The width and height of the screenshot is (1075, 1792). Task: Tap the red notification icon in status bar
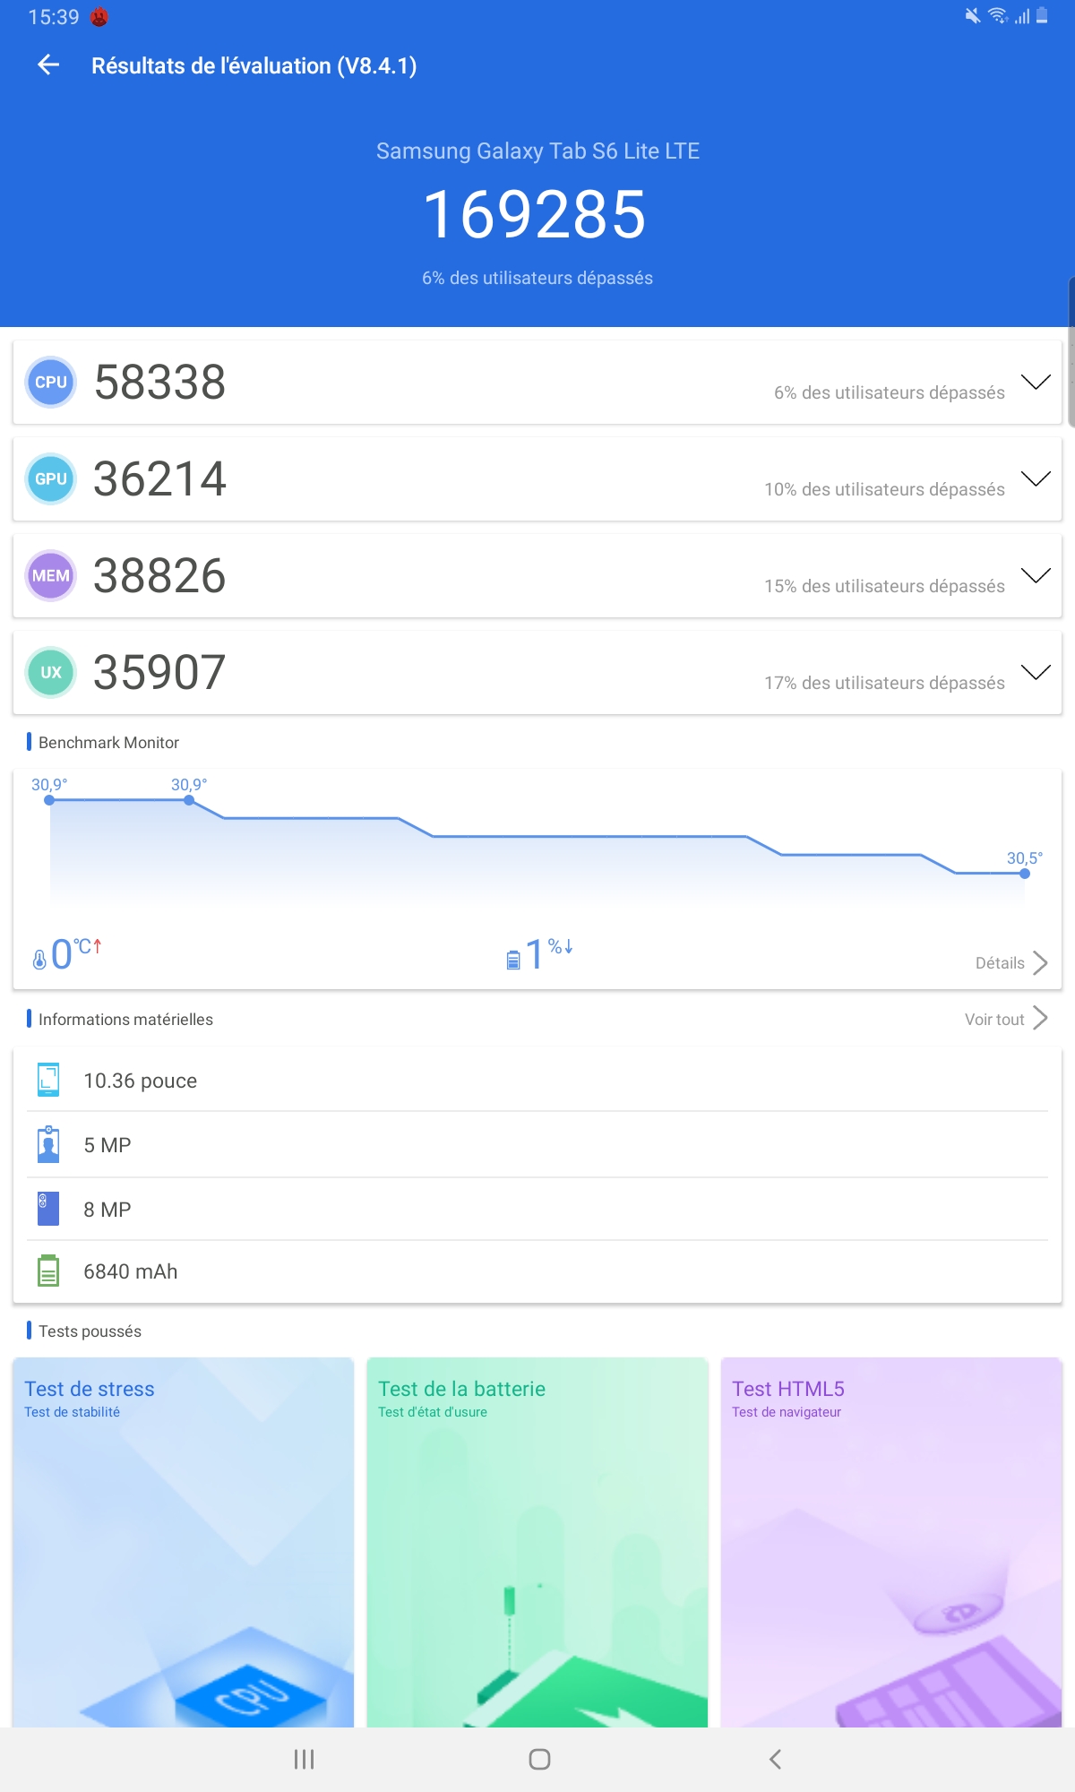pos(99,17)
